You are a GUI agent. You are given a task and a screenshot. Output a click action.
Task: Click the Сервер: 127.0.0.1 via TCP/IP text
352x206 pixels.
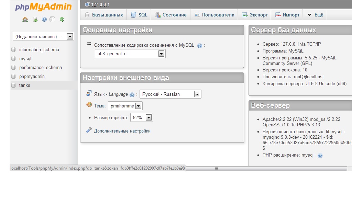(292, 44)
